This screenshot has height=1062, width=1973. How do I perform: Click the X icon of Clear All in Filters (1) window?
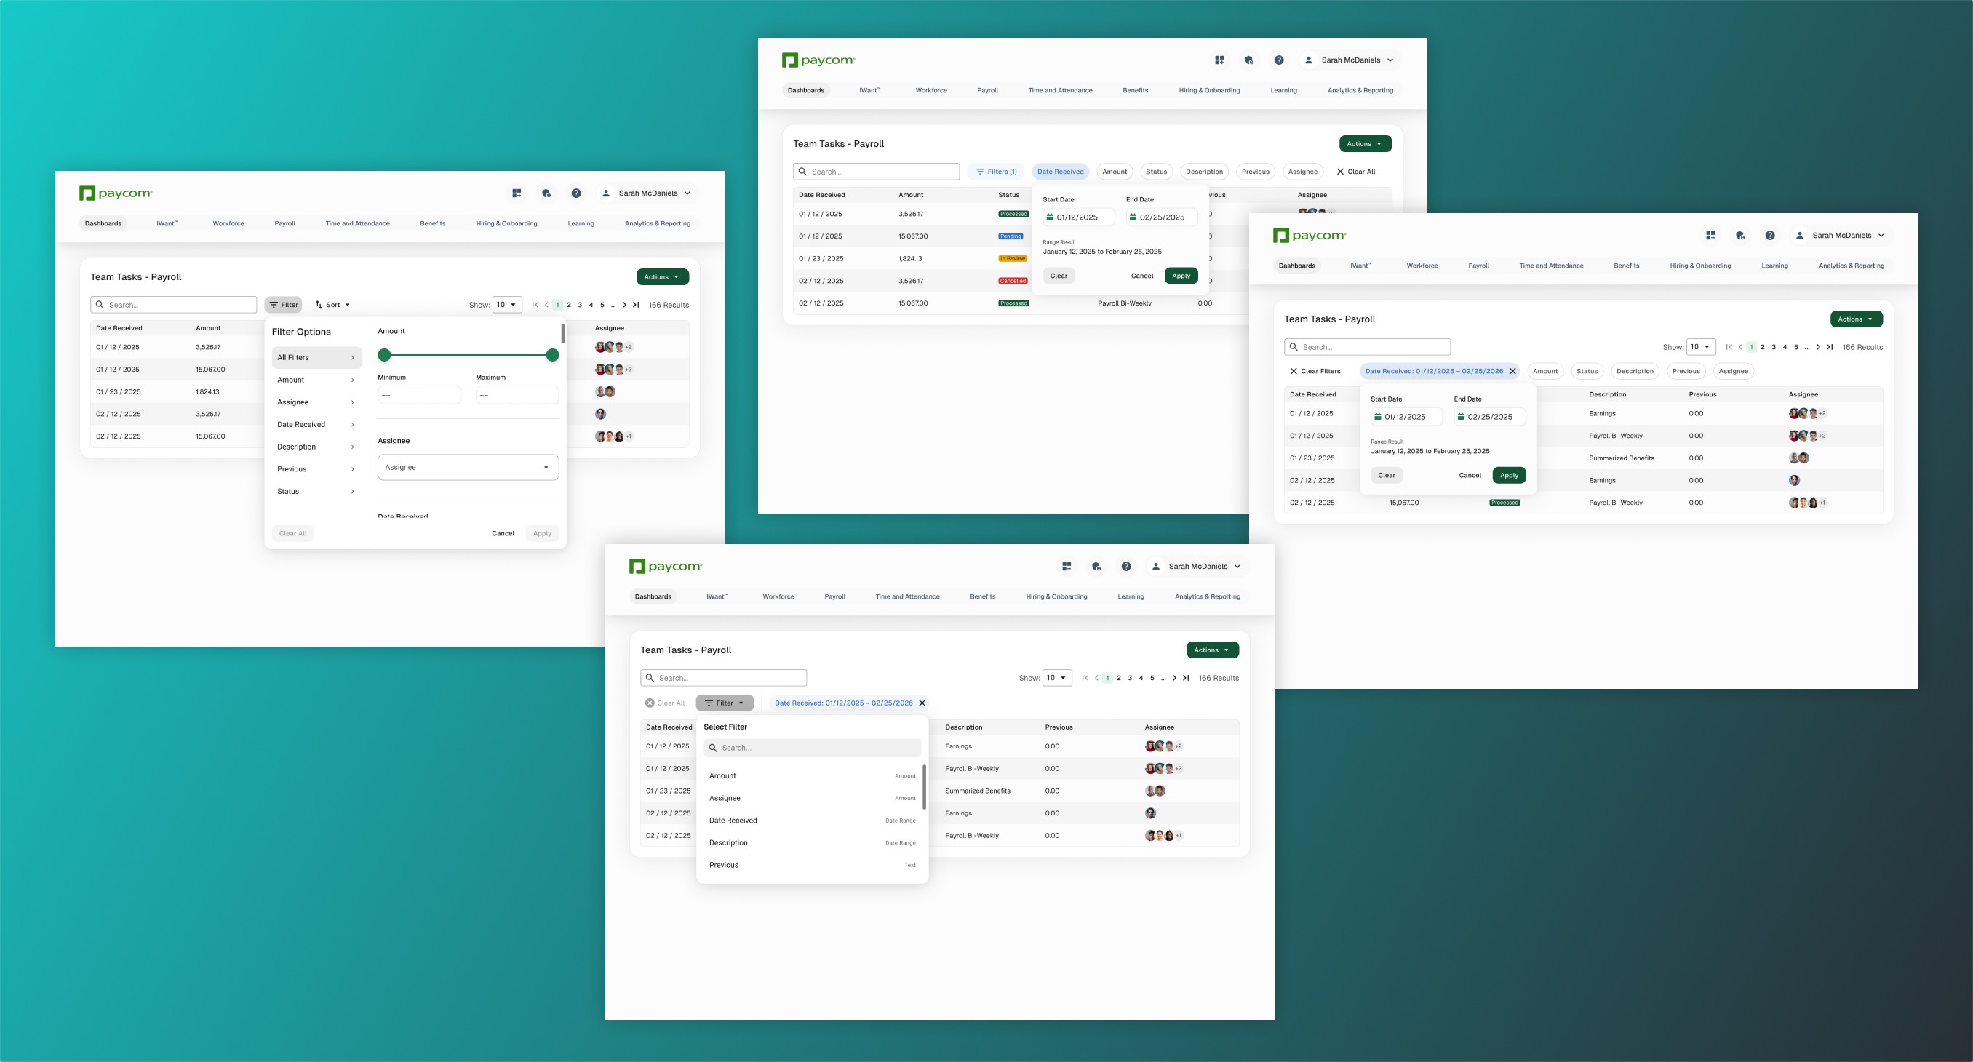pos(1340,172)
